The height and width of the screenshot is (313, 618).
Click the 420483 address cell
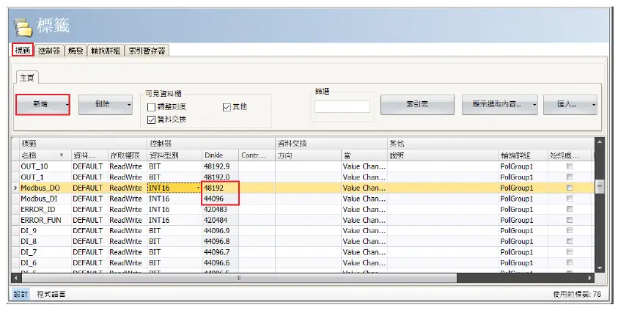(x=220, y=210)
